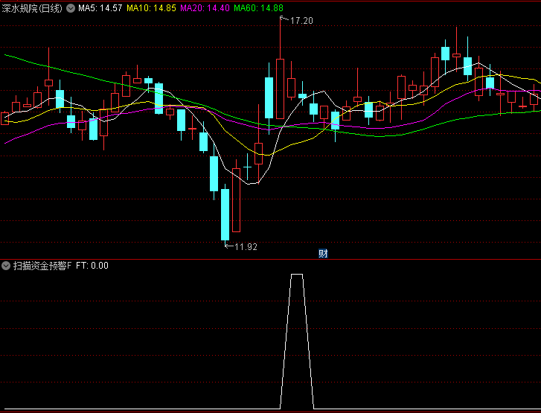The height and width of the screenshot is (413, 541).
Task: Click the candle with the 17.20 high
Action: coord(280,88)
